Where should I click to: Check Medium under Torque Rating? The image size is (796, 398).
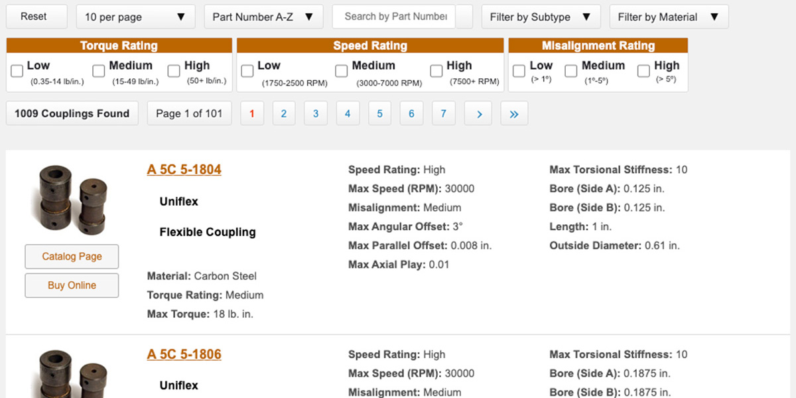99,71
